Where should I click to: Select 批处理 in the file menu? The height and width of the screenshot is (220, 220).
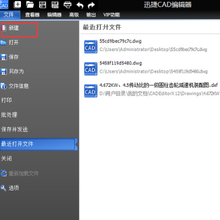pyautogui.click(x=9, y=115)
